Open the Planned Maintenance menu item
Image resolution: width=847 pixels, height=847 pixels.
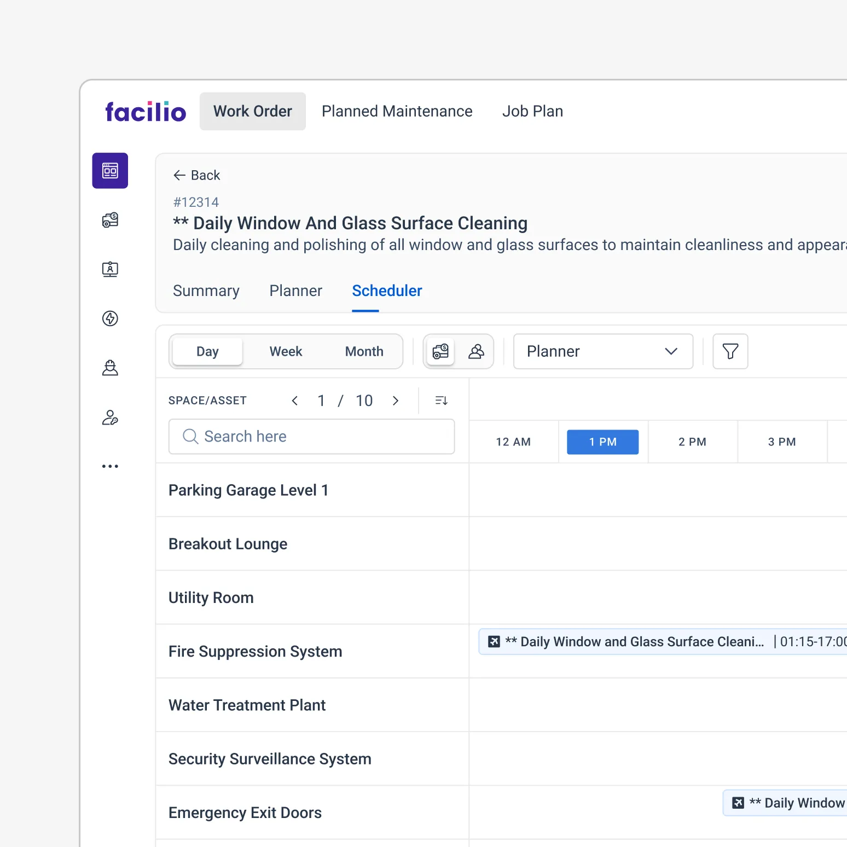[397, 111]
